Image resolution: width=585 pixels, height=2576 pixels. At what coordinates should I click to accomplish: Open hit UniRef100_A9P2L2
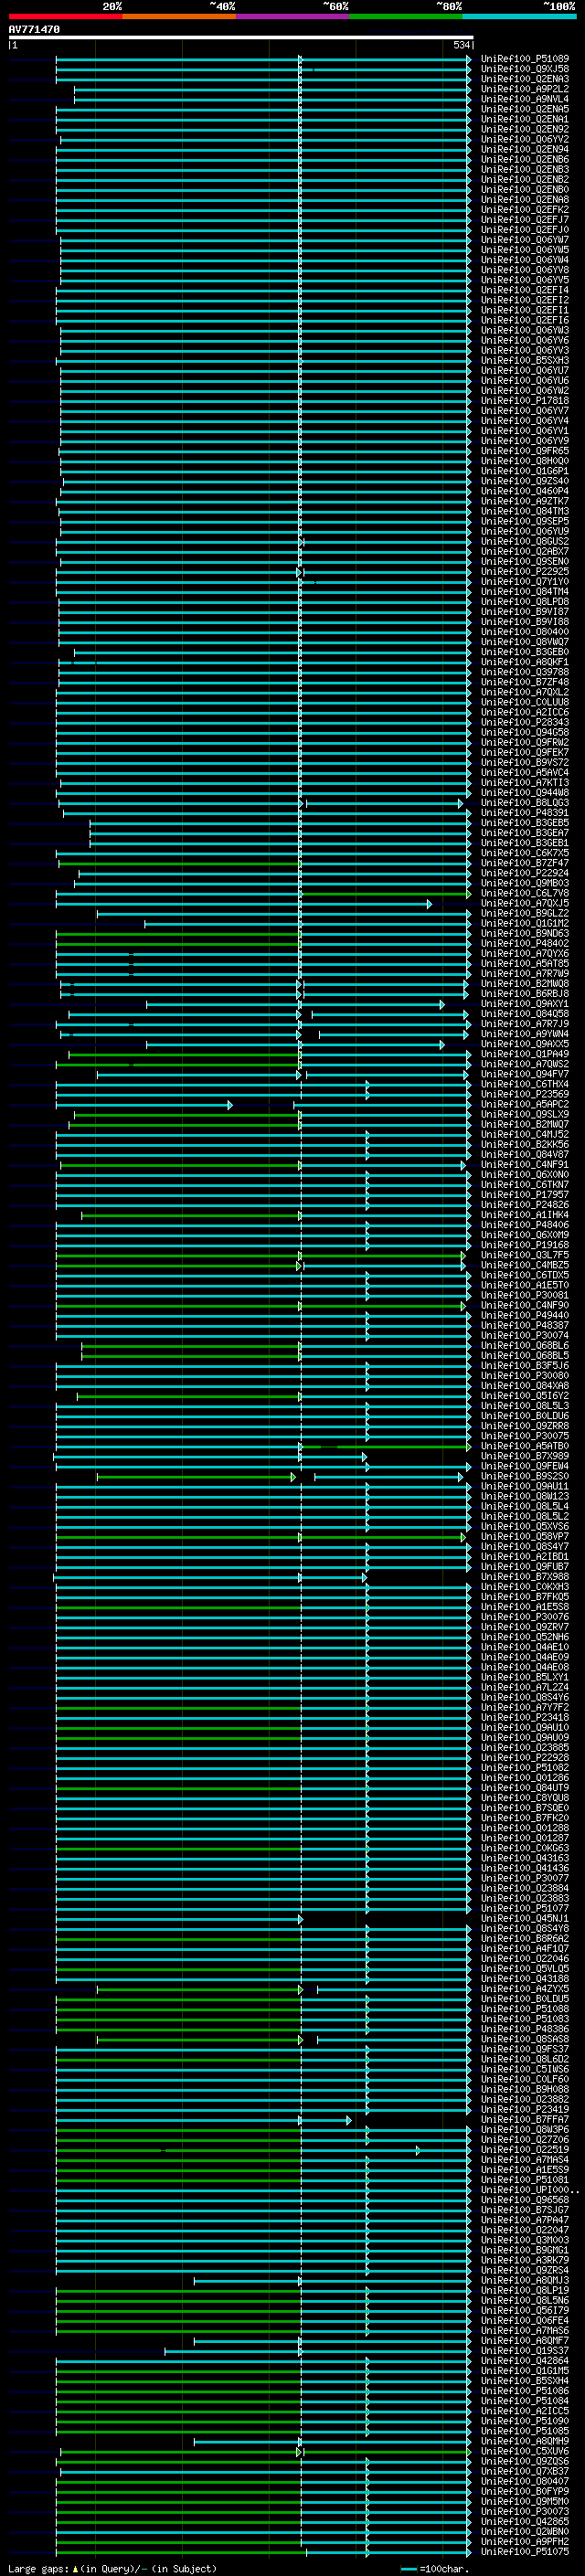(x=525, y=89)
